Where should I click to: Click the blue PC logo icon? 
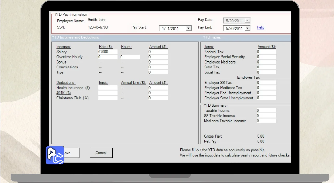(x=55, y=155)
